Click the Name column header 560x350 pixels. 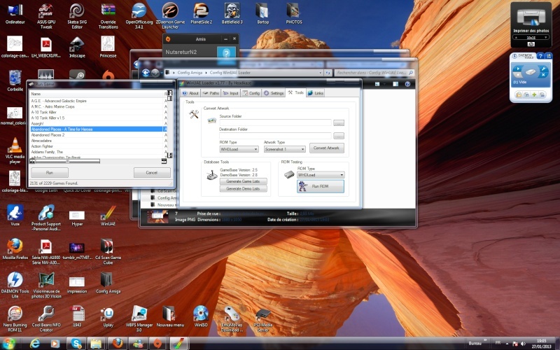coord(97,94)
